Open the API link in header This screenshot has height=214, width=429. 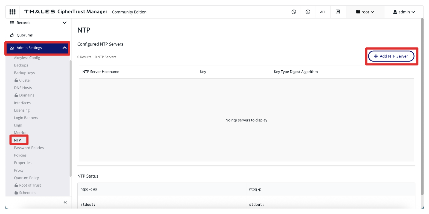click(323, 12)
